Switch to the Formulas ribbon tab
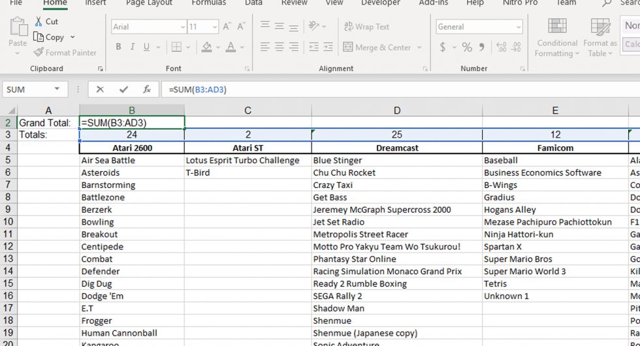This screenshot has width=640, height=346. tap(209, 3)
